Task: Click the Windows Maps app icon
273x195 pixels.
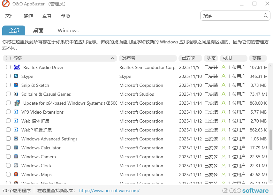Action: [x=16, y=175]
